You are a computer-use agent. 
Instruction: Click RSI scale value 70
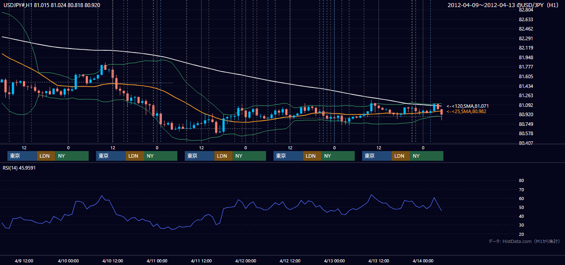[521, 189]
